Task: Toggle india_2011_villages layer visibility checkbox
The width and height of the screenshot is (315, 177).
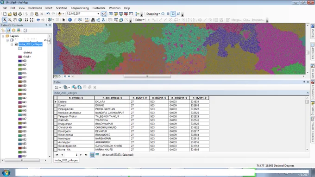Action: pos(16,44)
